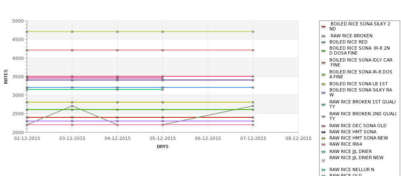
Task: Click the RAW RICE DEC SONA OLD legend label
Action: tap(358, 126)
